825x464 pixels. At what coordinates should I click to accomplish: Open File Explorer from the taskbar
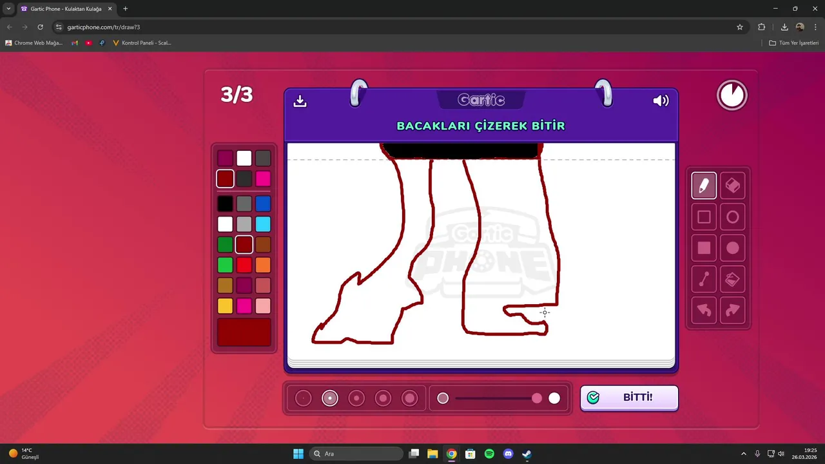pos(432,454)
